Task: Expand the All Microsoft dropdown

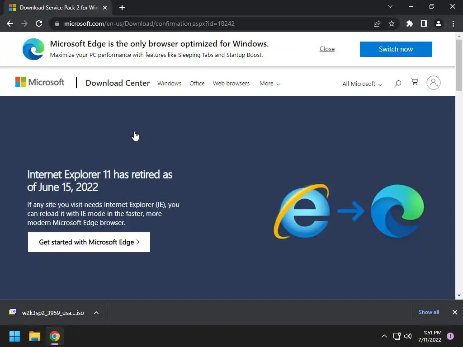Action: tap(362, 84)
